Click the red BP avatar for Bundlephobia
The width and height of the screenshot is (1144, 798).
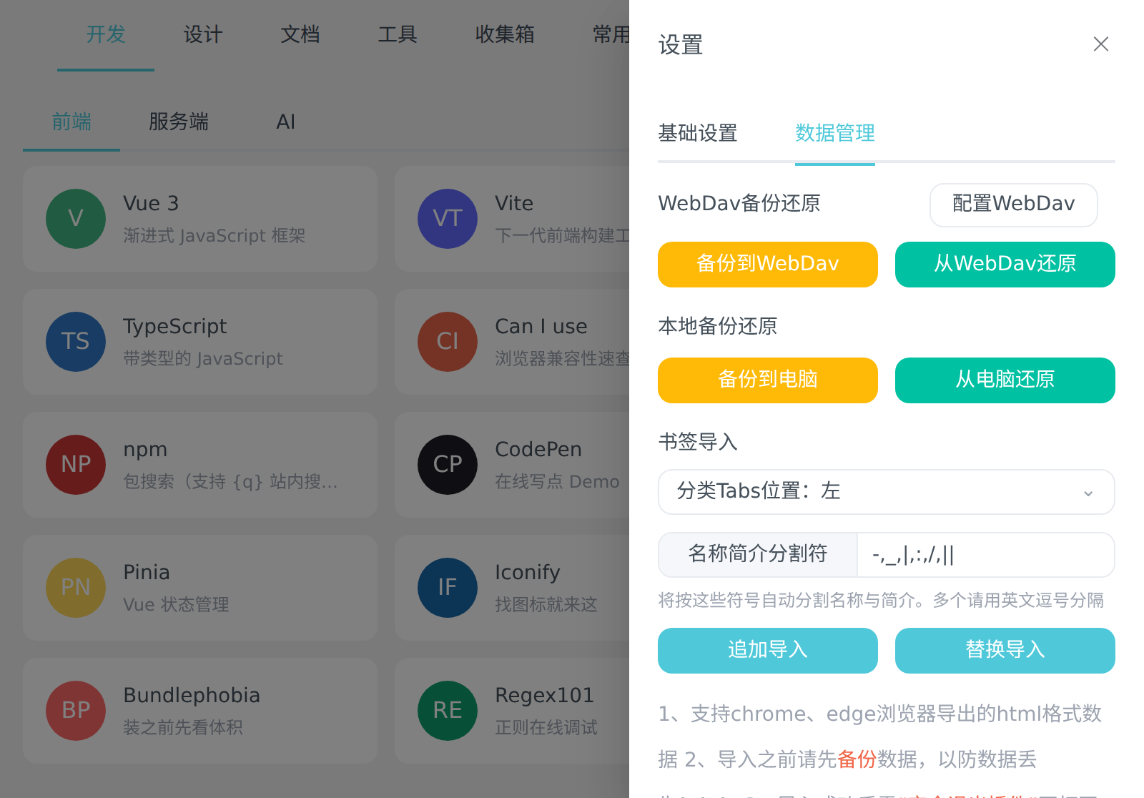pos(76,711)
